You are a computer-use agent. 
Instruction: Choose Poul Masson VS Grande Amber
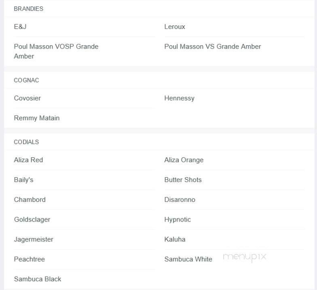(x=213, y=47)
